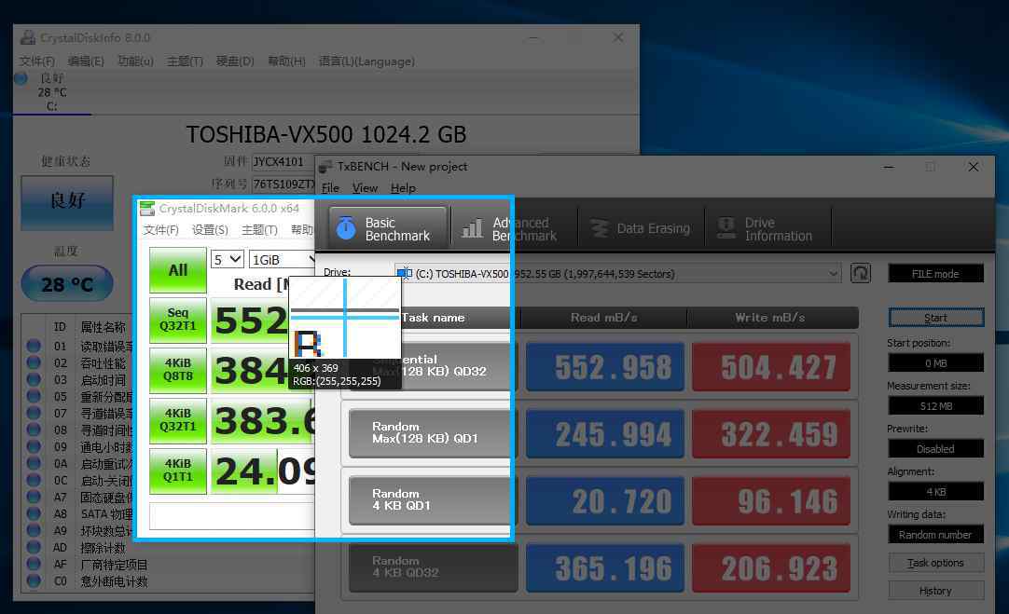Open 功能(u) menu in CrystalDiskInfo

[135, 61]
